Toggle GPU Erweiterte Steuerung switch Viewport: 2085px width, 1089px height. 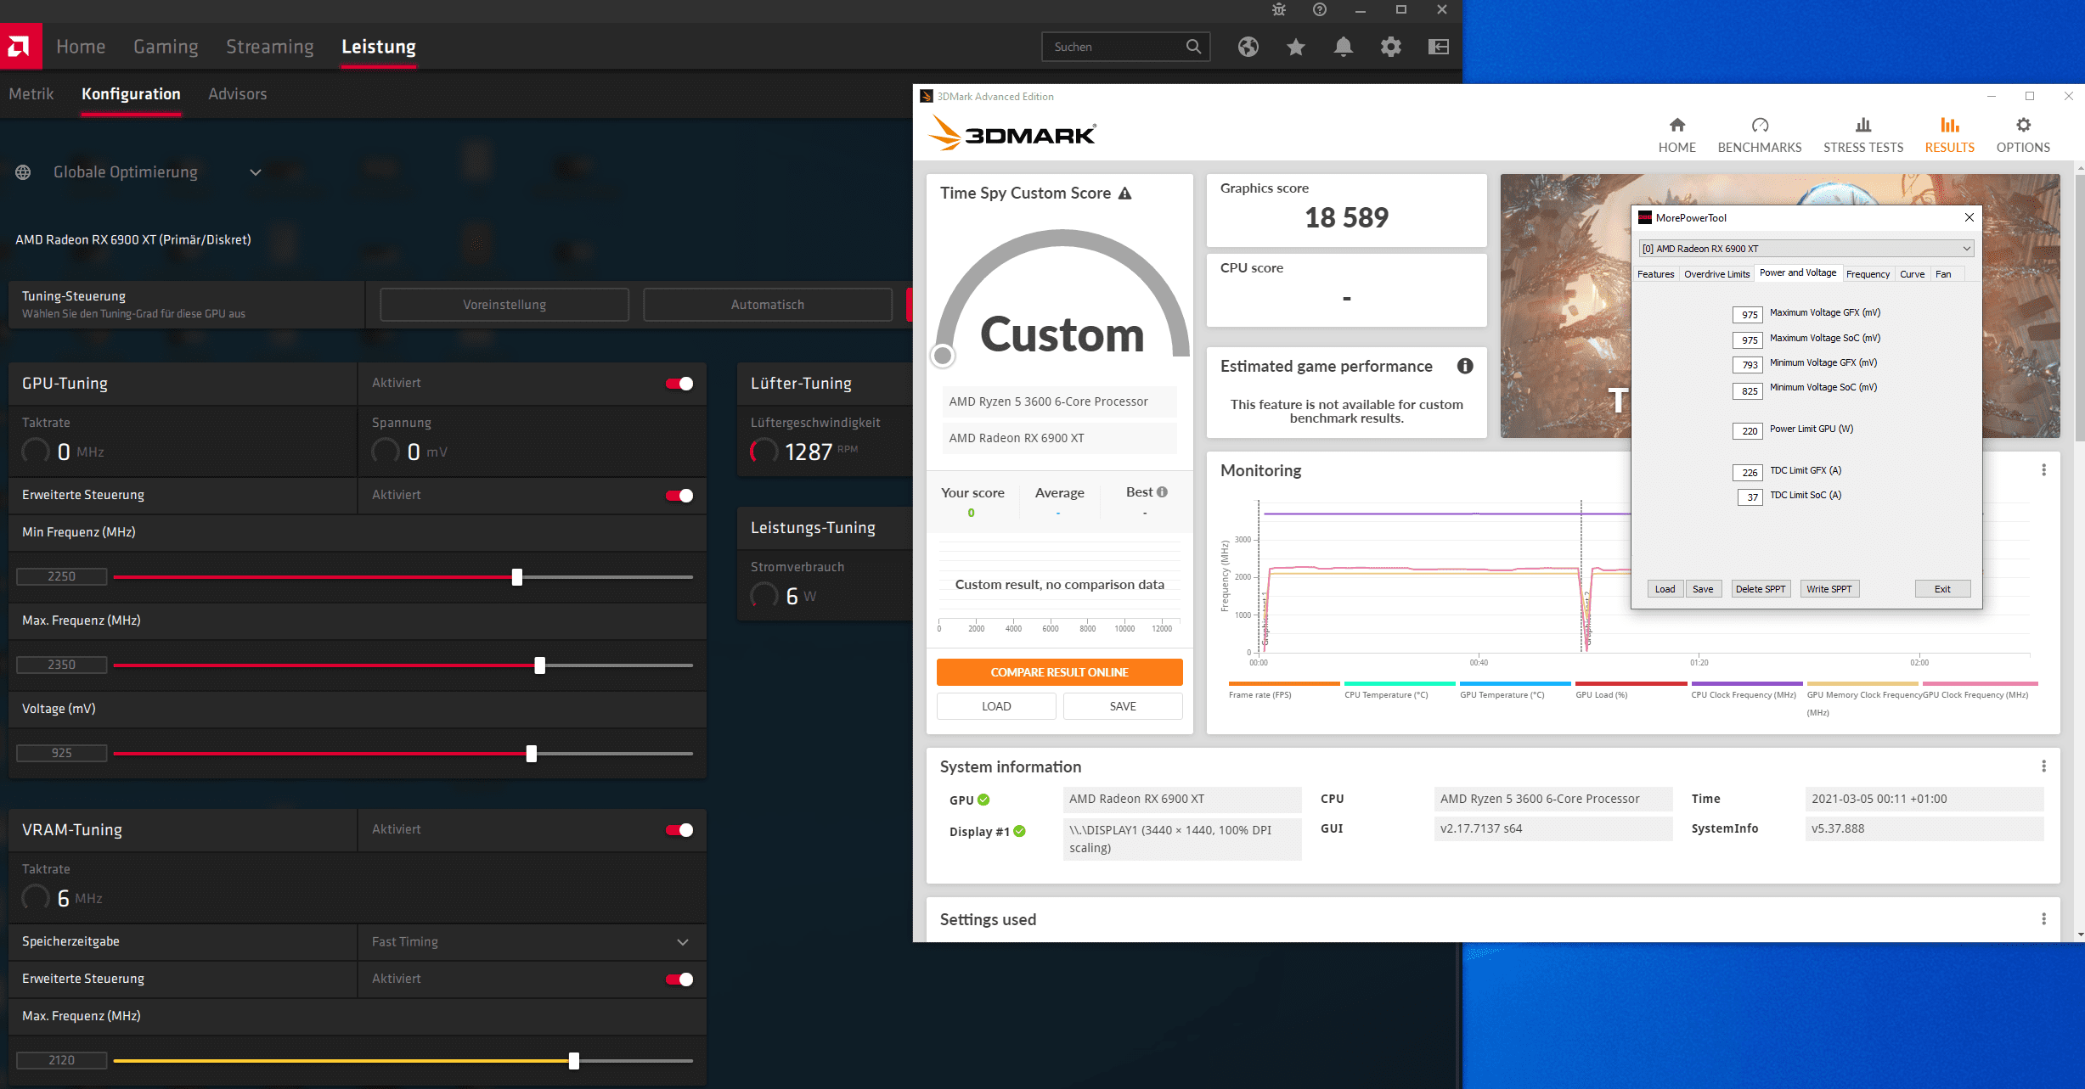679,496
